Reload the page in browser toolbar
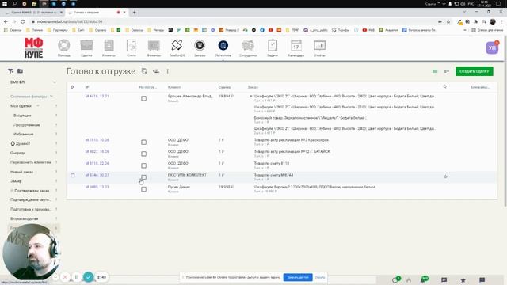The width and height of the screenshot is (507, 285). pos(23,21)
